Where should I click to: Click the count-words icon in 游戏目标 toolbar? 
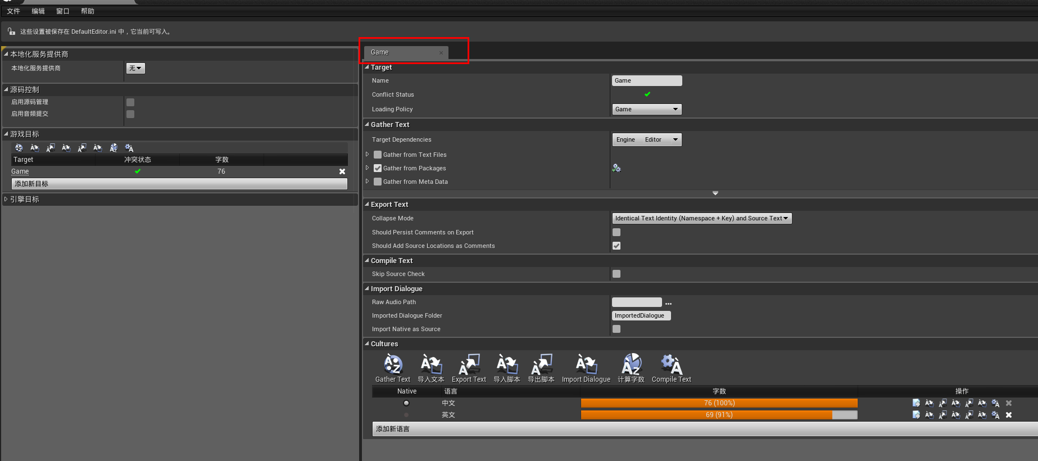[114, 148]
